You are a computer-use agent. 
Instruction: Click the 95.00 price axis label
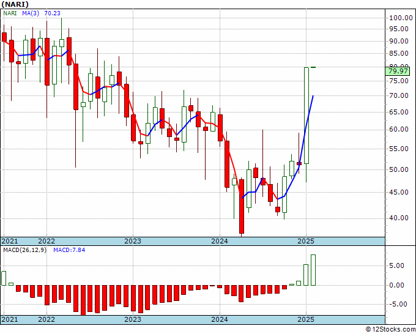coord(399,29)
